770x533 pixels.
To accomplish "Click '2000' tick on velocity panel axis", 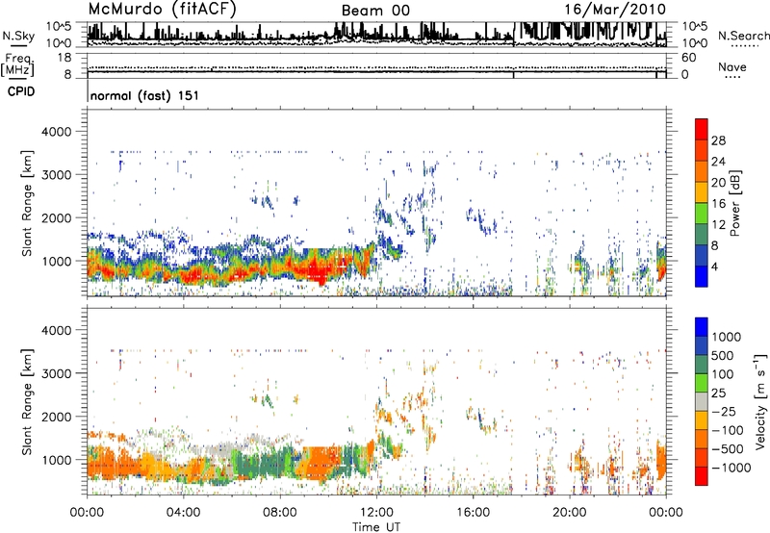I will [x=57, y=417].
